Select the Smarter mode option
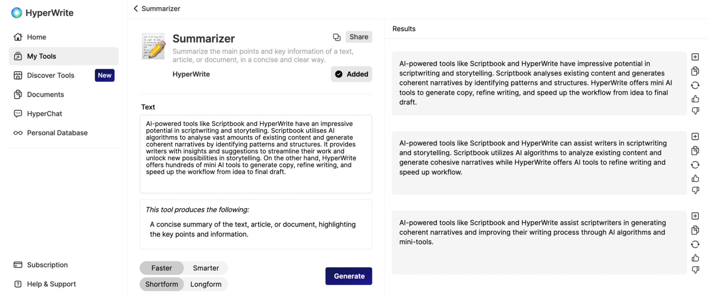Image resolution: width=708 pixels, height=297 pixels. tap(206, 268)
